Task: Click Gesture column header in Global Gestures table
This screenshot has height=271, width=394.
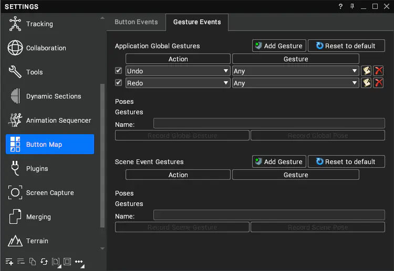Action: 295,59
